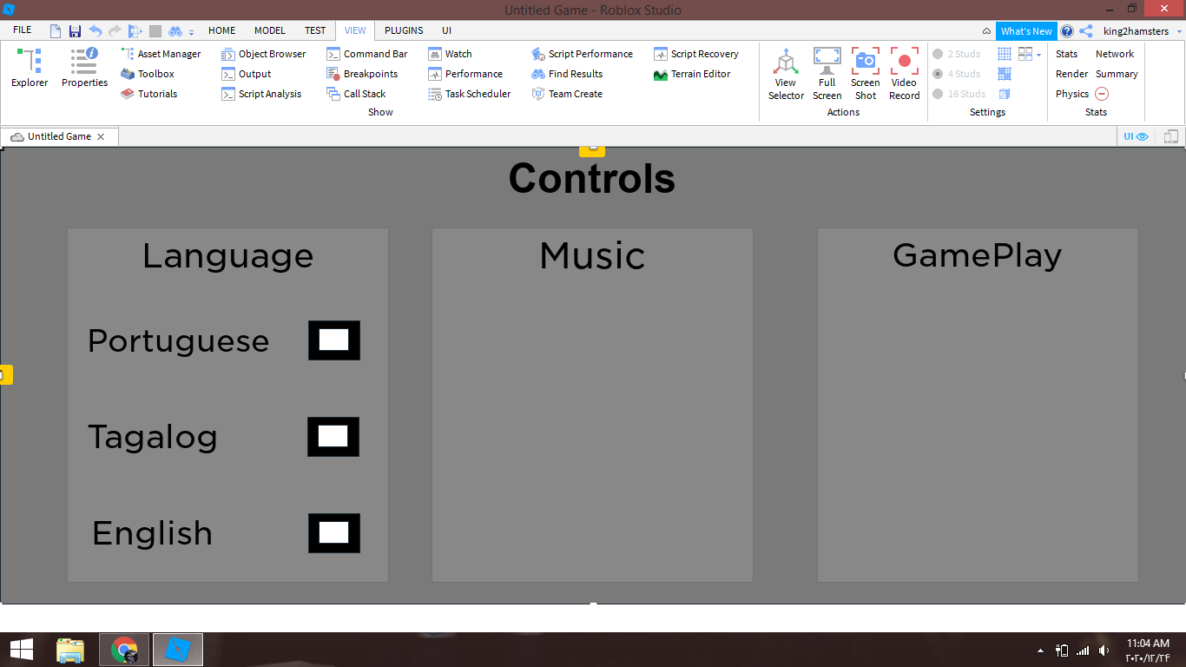Select the 2 Studs grid option

coord(959,54)
